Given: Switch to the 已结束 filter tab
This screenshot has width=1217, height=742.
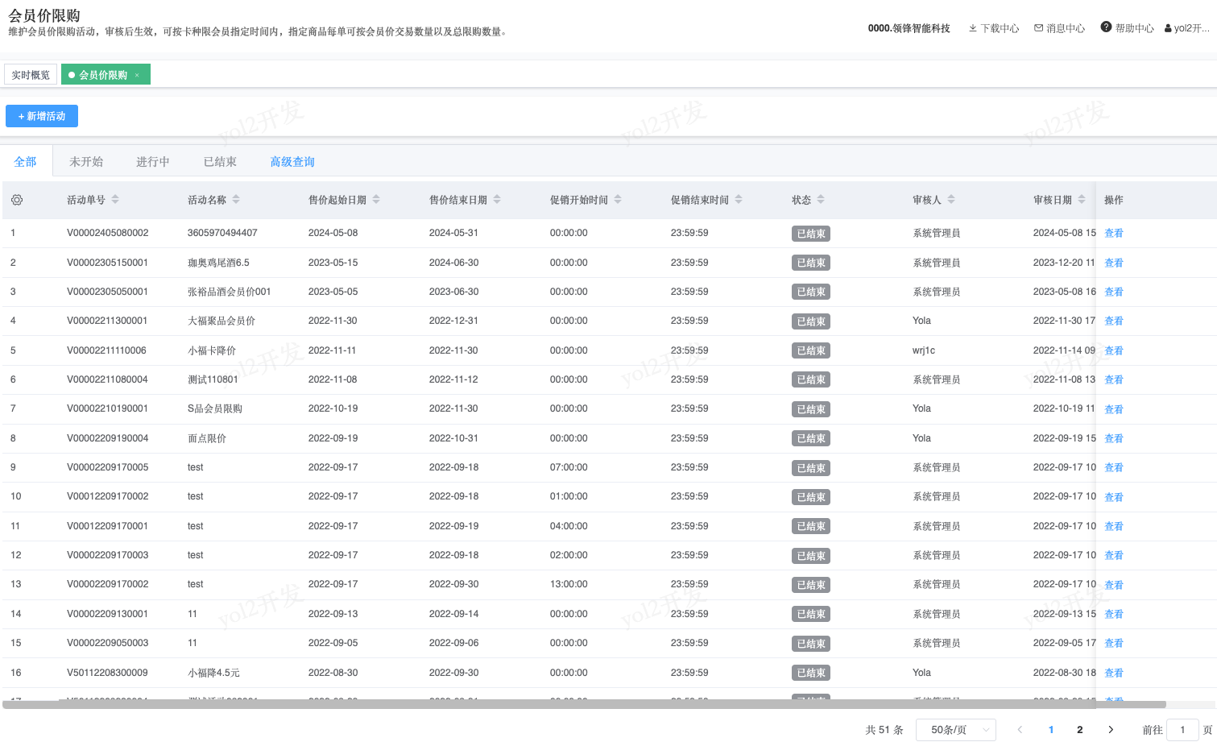Looking at the screenshot, I should click(x=220, y=162).
